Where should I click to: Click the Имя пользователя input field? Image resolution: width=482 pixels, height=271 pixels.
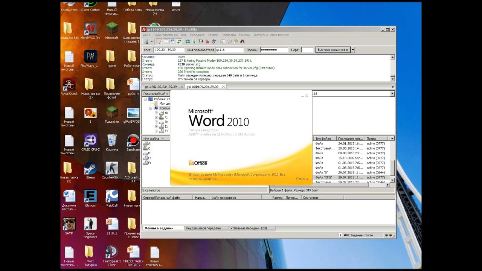229,50
